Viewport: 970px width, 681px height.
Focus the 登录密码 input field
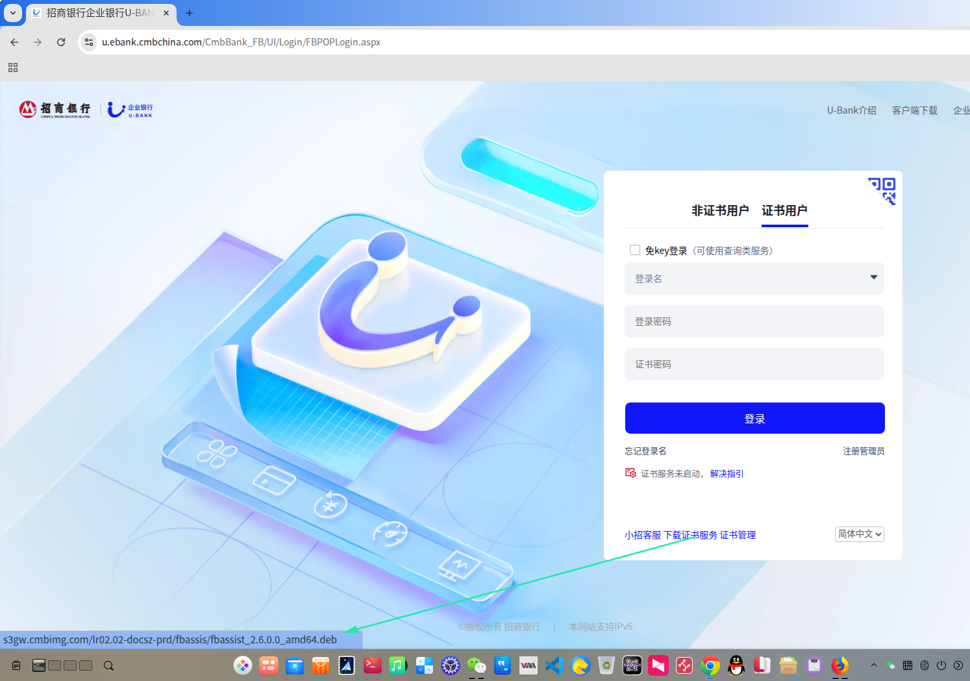[x=754, y=321]
